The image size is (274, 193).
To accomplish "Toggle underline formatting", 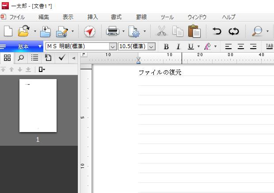I will tap(191, 46).
